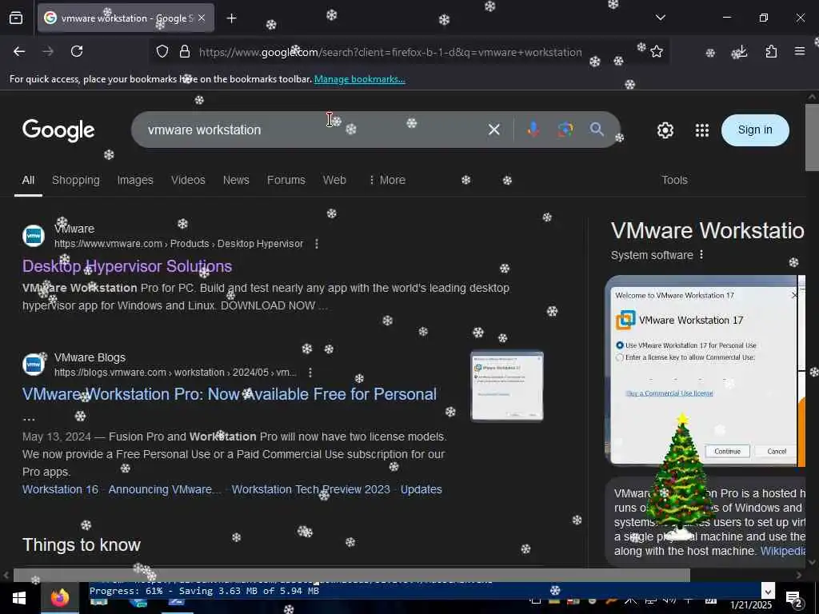View site security padlock info
The height and width of the screenshot is (614, 819).
185,52
